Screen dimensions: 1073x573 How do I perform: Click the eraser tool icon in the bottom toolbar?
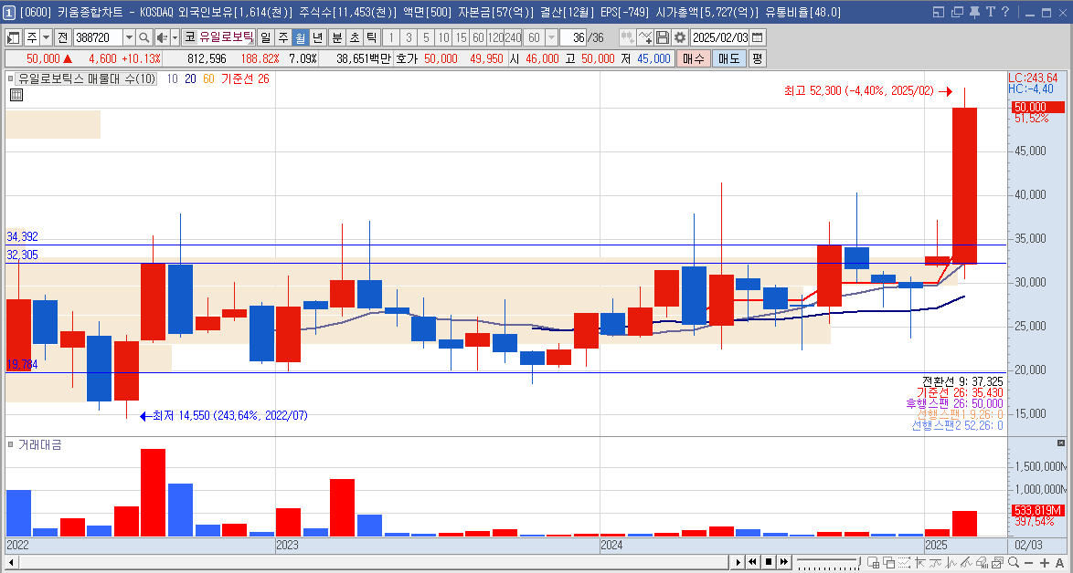982,562
